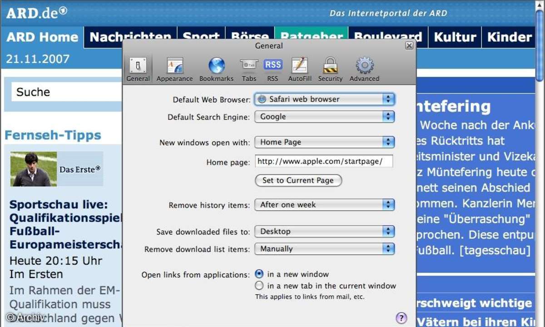Open the Advanced preferences pane
Viewport: 545px width, 327px height.
364,69
